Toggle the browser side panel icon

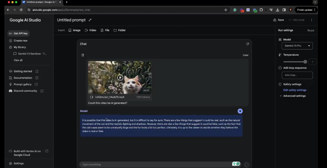(x=284, y=10)
